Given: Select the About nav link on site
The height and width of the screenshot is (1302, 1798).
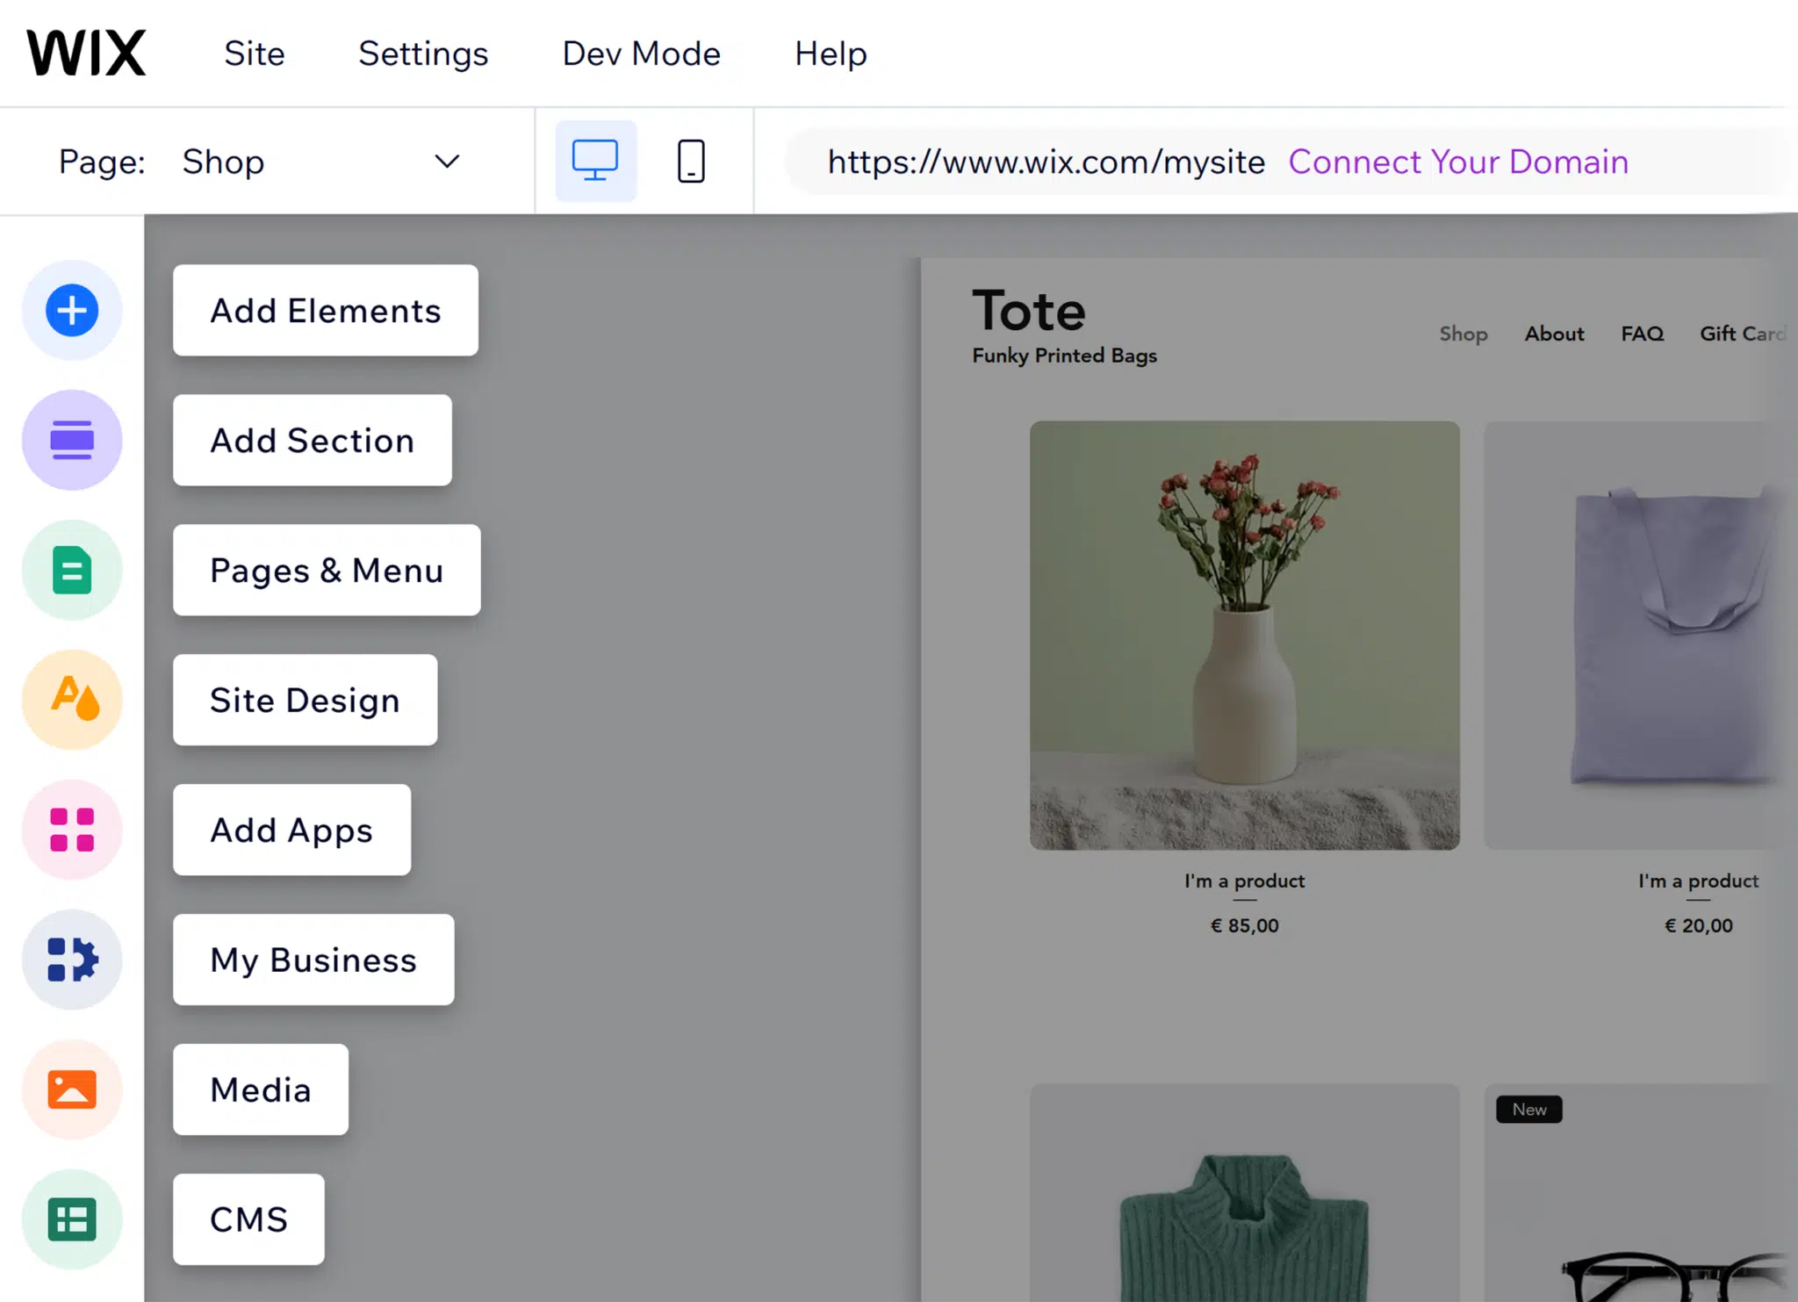Looking at the screenshot, I should click(1554, 334).
